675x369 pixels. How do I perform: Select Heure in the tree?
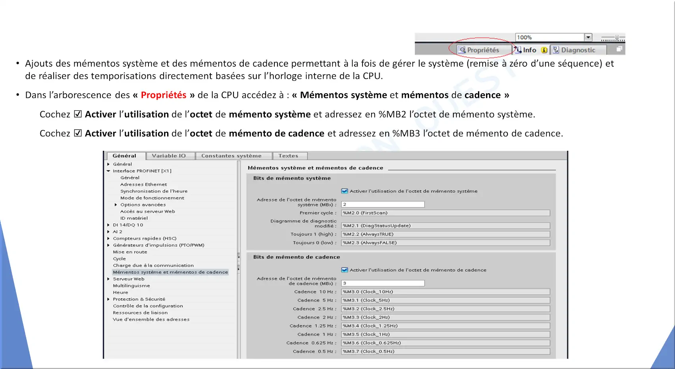tap(120, 292)
